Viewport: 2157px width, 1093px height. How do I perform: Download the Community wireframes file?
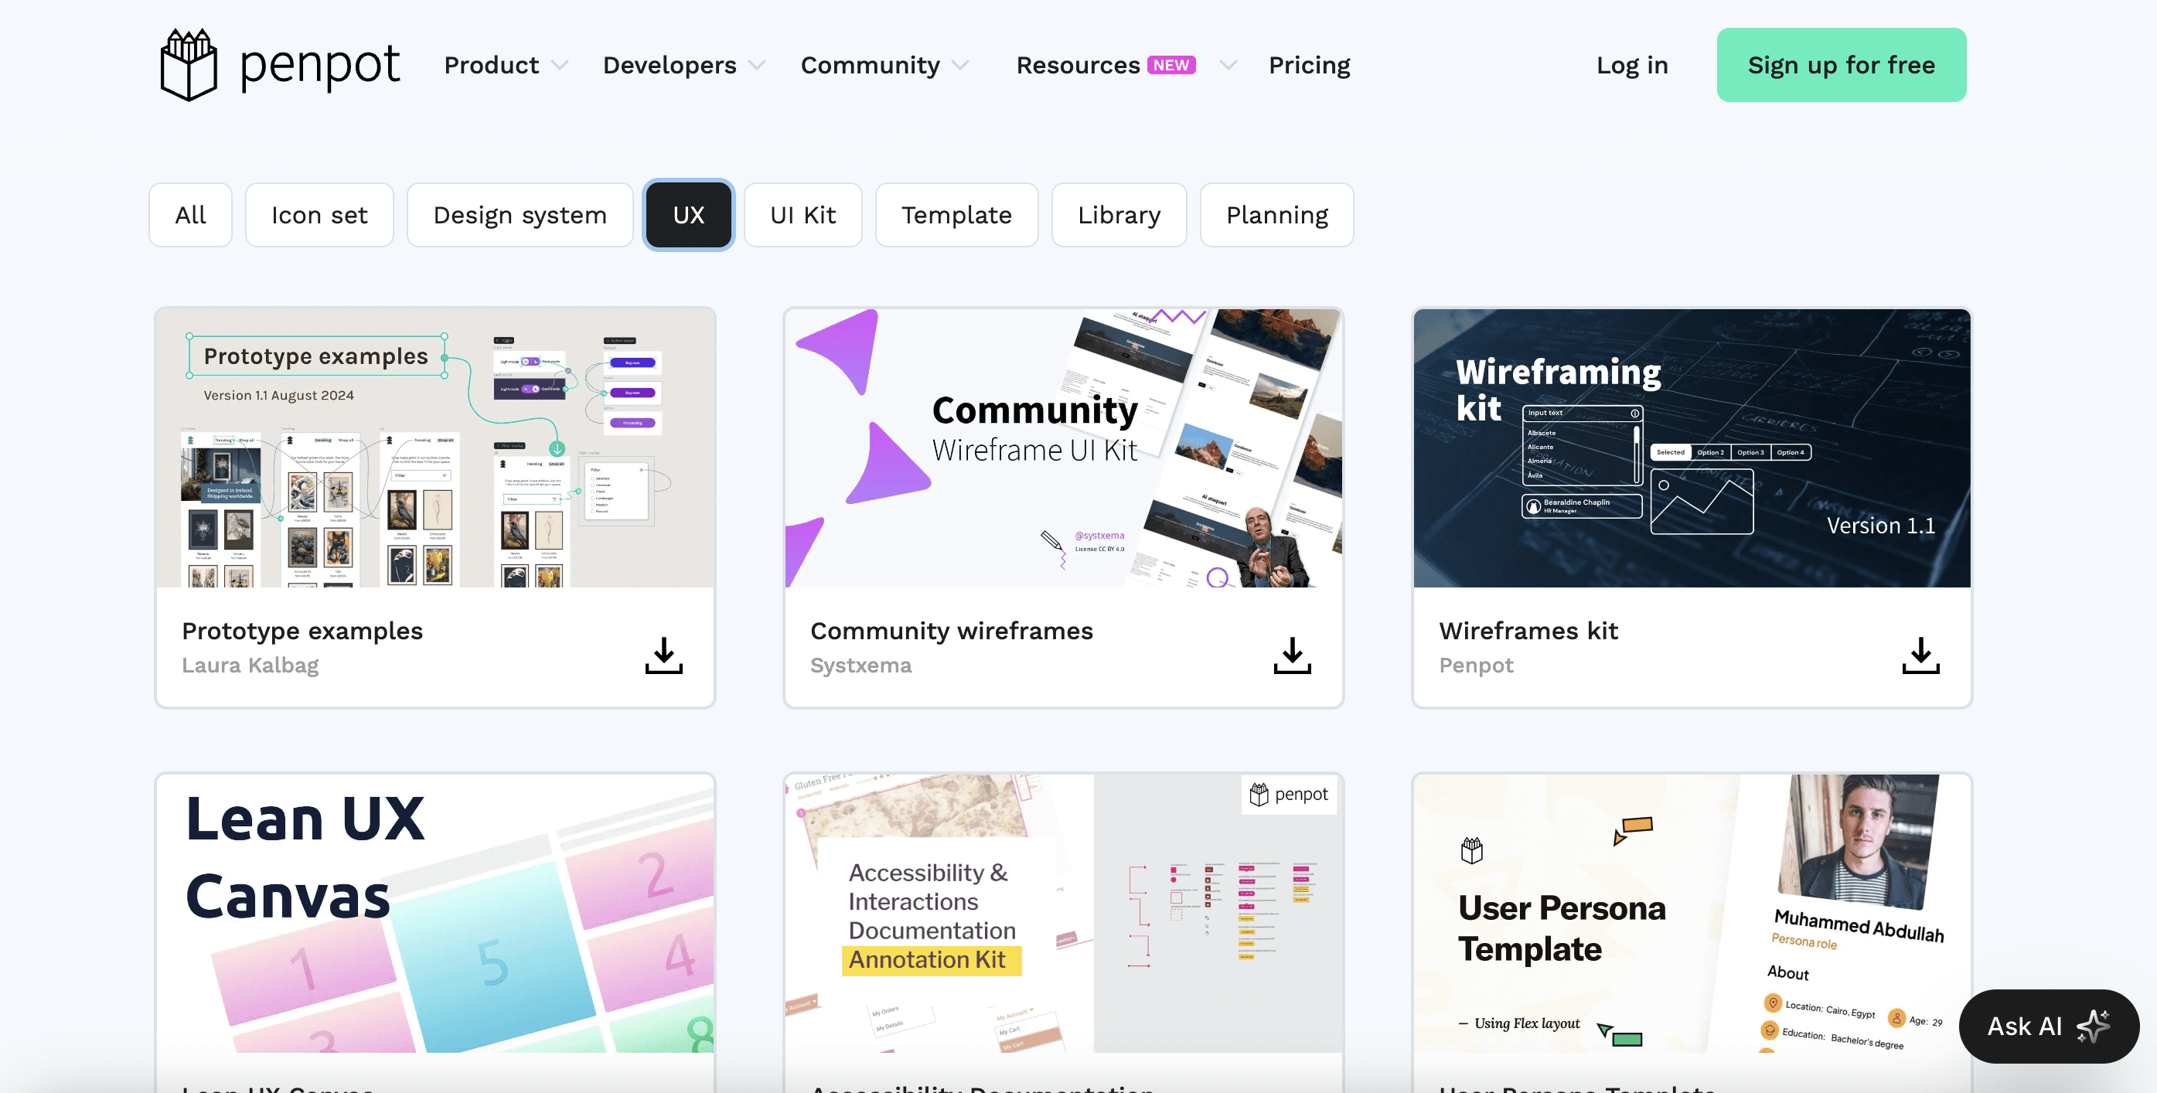click(1291, 655)
